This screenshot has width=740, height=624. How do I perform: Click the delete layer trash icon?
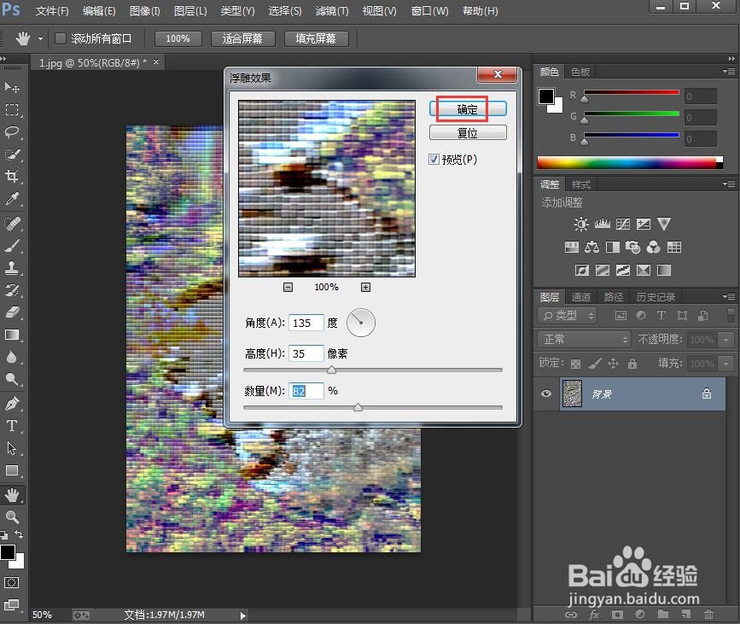708,614
